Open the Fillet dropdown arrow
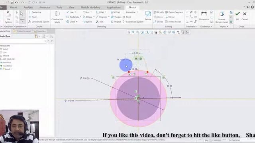255x143 pixels. (x=106, y=12)
